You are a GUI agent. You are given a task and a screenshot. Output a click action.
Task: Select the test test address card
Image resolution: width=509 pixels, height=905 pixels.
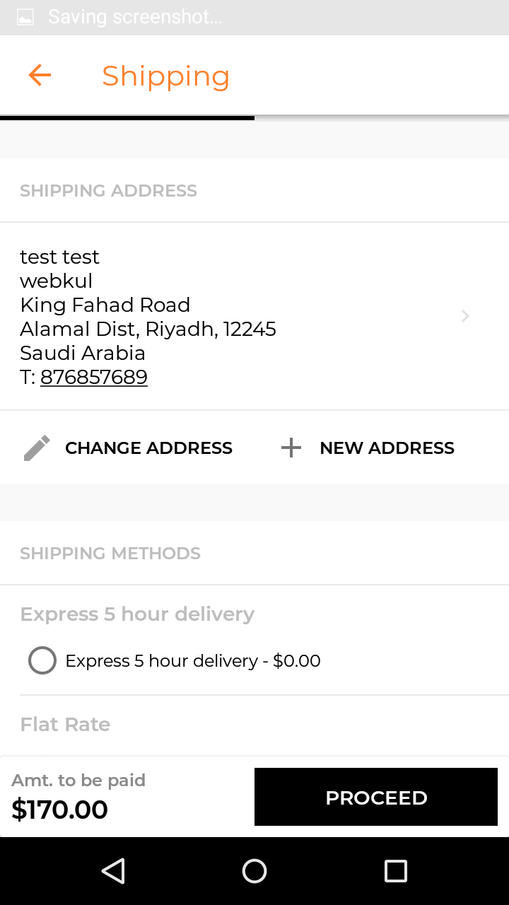[x=255, y=316]
